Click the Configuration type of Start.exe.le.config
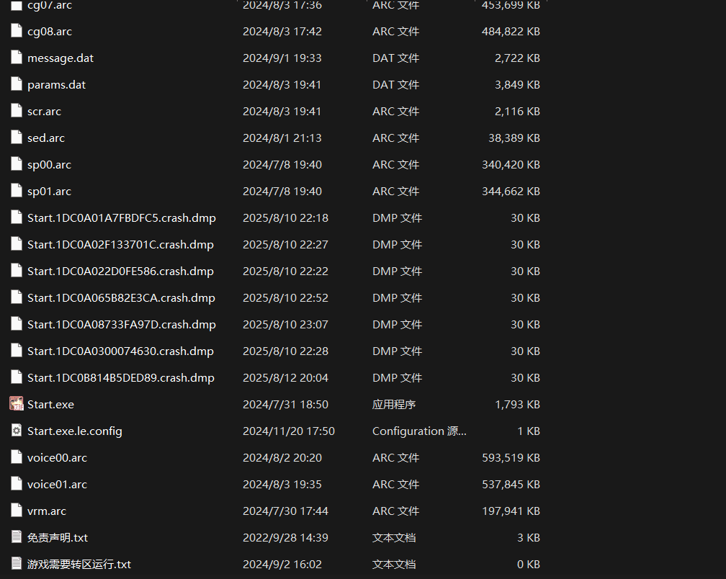The image size is (726, 579). pos(418,431)
